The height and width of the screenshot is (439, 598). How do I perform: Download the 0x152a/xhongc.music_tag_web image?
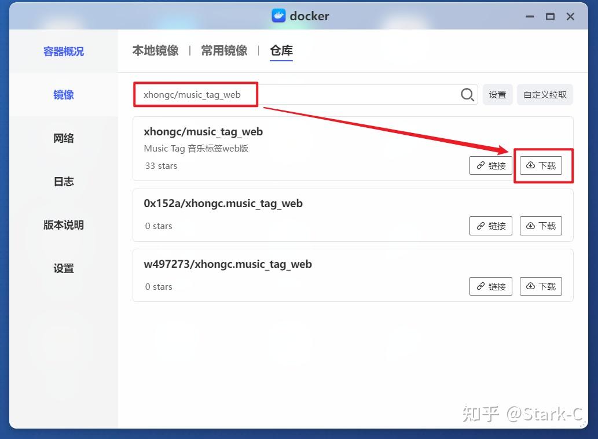541,226
